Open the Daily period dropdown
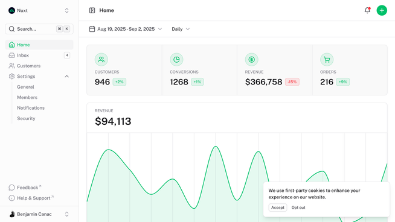This screenshot has width=395, height=222. [181, 29]
